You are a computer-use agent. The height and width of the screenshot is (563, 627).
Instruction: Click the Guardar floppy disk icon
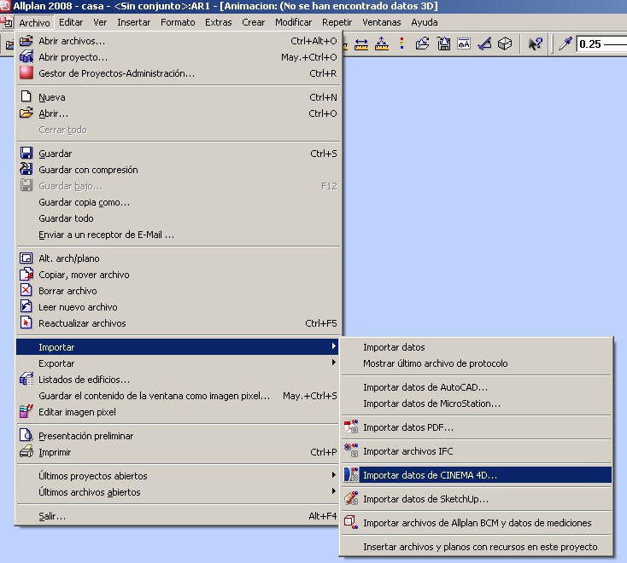(26, 154)
